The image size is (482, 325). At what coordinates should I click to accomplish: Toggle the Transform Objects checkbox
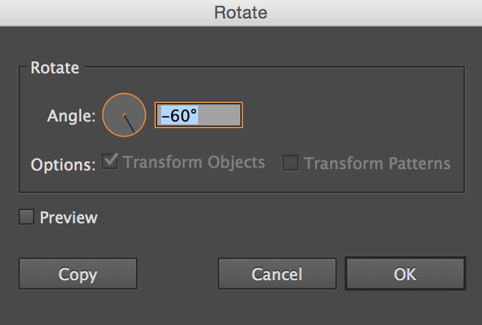(110, 162)
